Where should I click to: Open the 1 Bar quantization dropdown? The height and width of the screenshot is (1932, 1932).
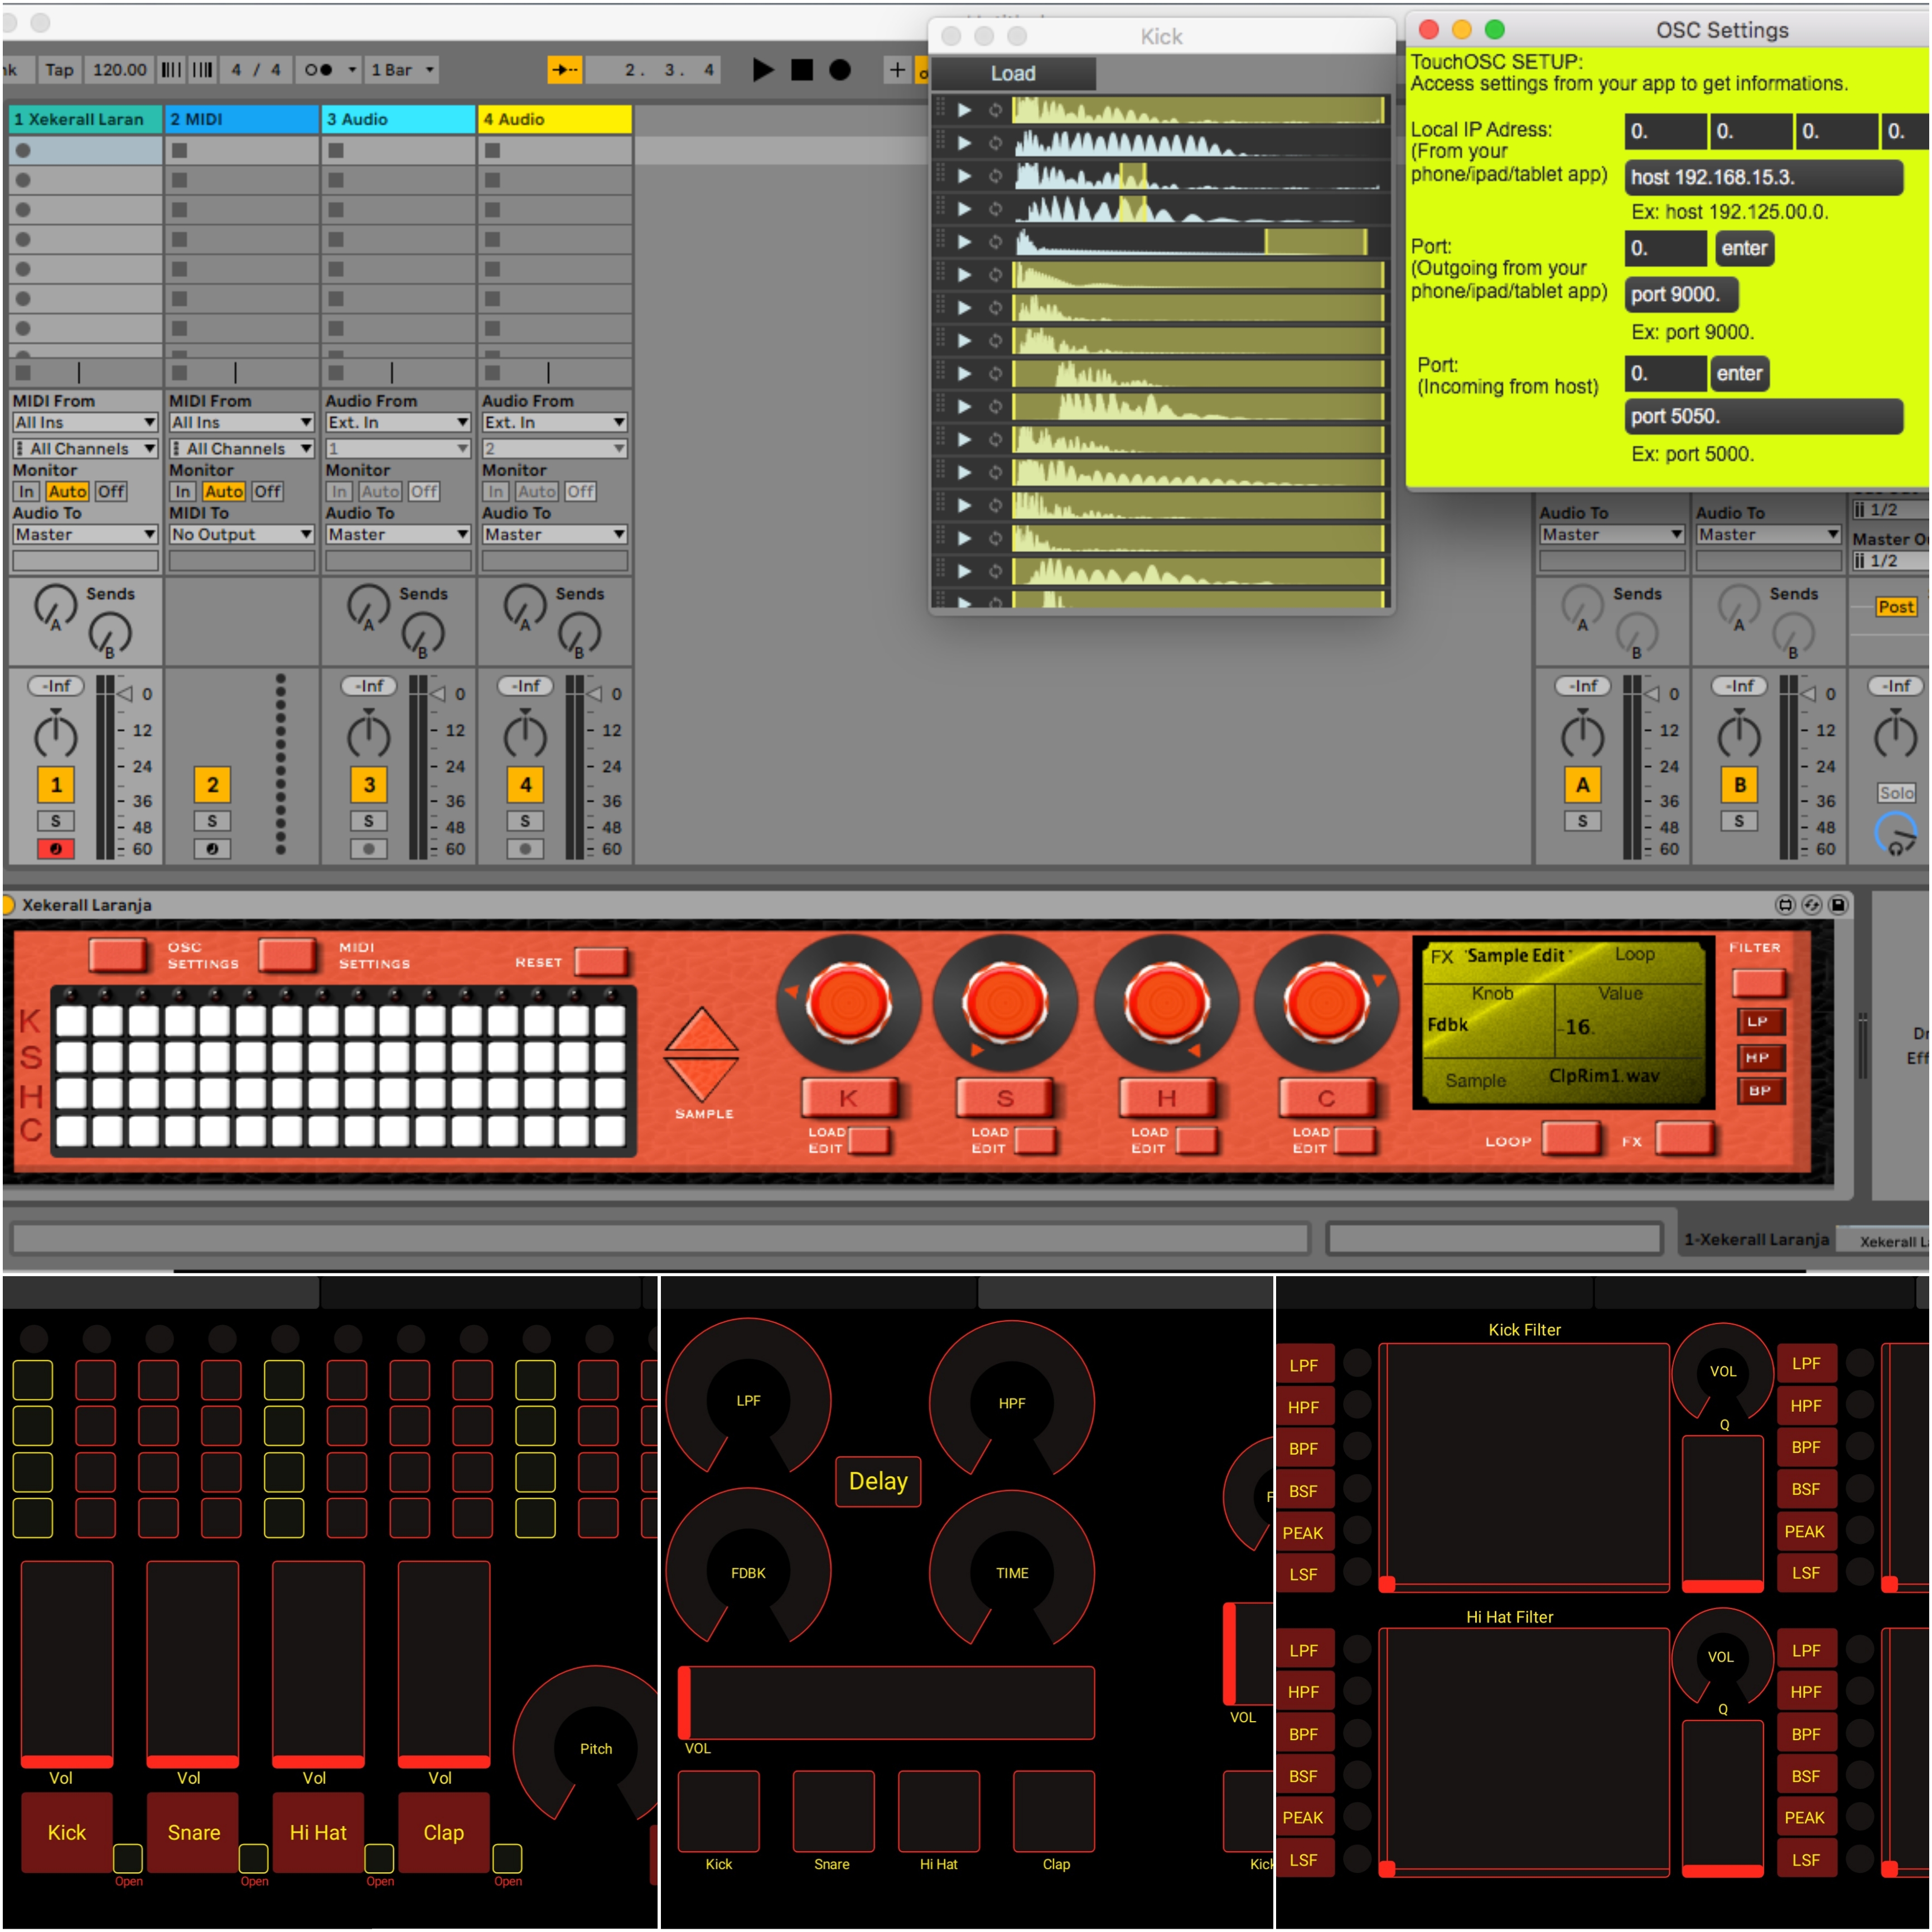pyautogui.click(x=402, y=70)
